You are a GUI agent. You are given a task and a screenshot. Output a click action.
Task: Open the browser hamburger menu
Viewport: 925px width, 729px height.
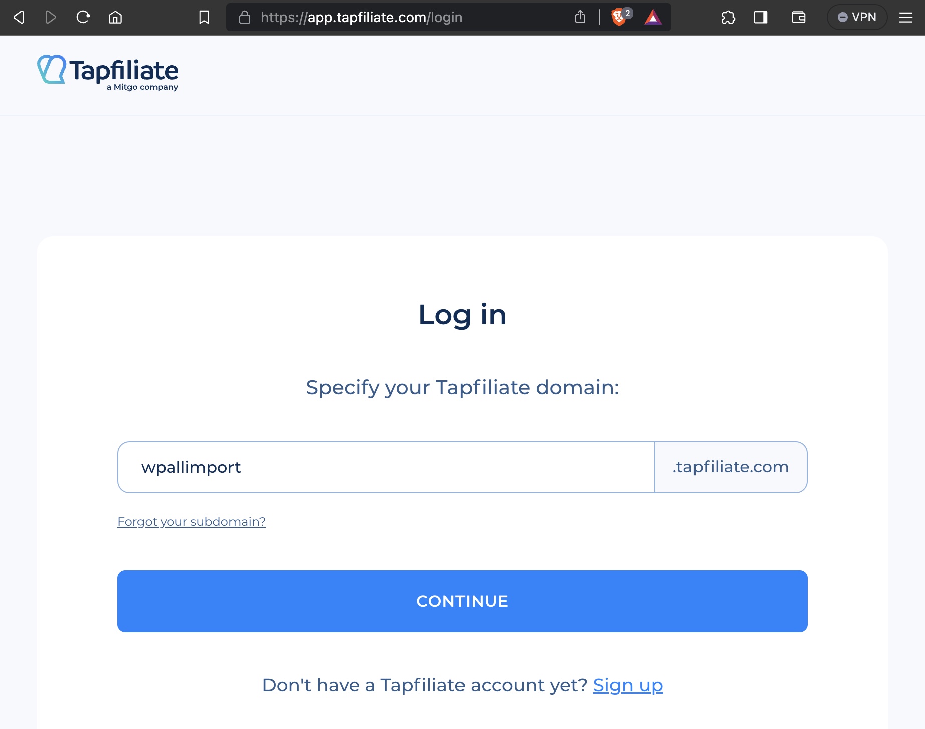click(906, 18)
